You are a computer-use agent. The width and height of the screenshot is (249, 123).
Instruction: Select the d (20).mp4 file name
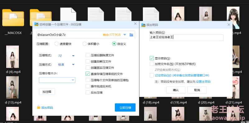coord(206,102)
